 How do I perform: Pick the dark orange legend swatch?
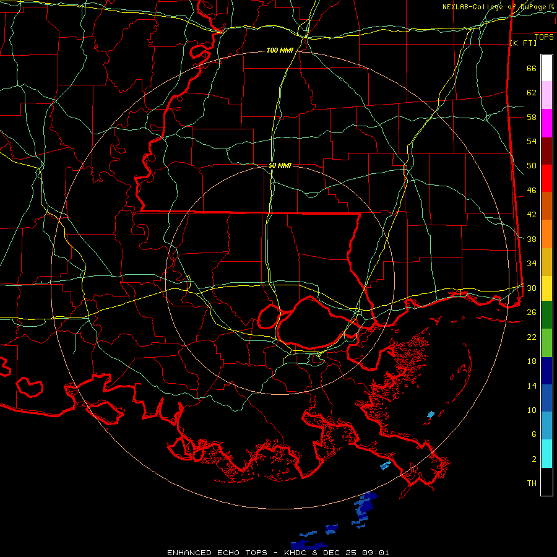[546, 206]
